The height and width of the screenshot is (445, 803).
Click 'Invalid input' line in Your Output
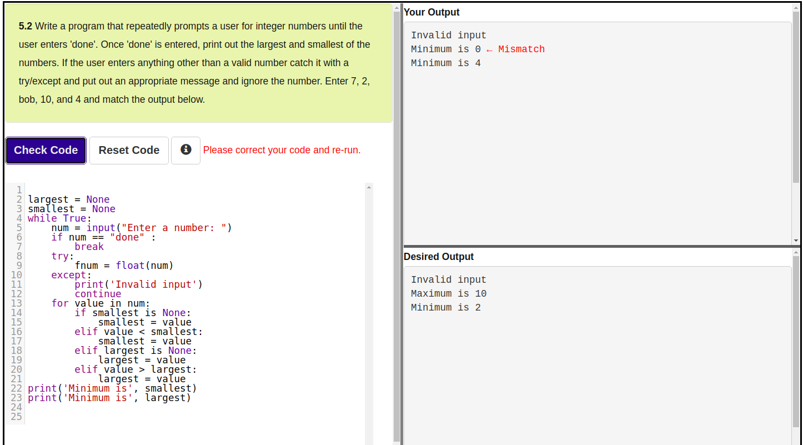[x=449, y=35]
